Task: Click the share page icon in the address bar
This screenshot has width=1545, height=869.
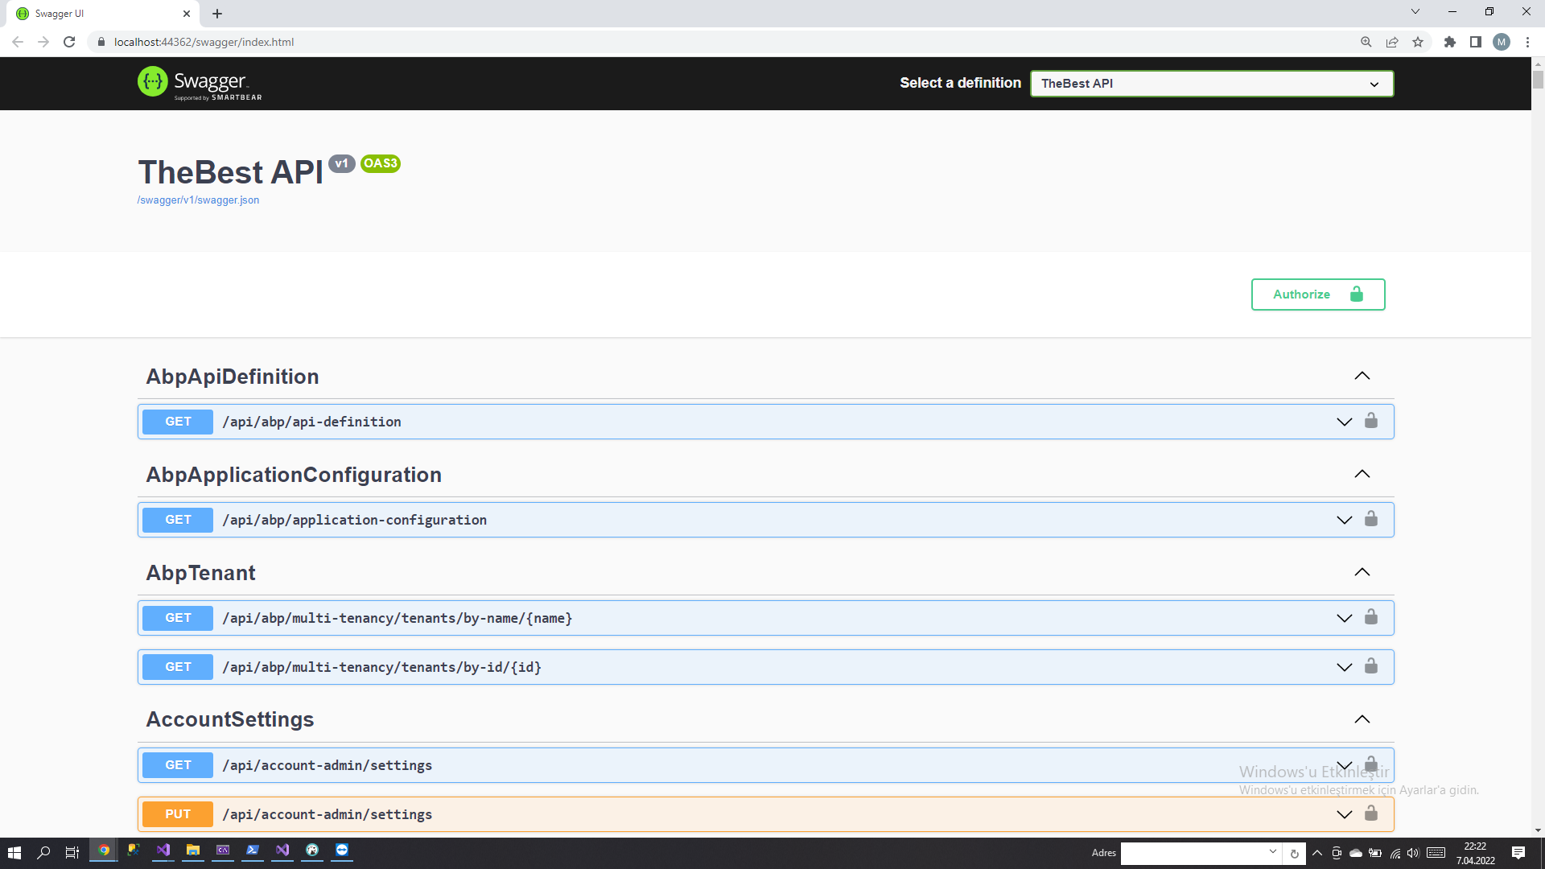Action: 1392,42
